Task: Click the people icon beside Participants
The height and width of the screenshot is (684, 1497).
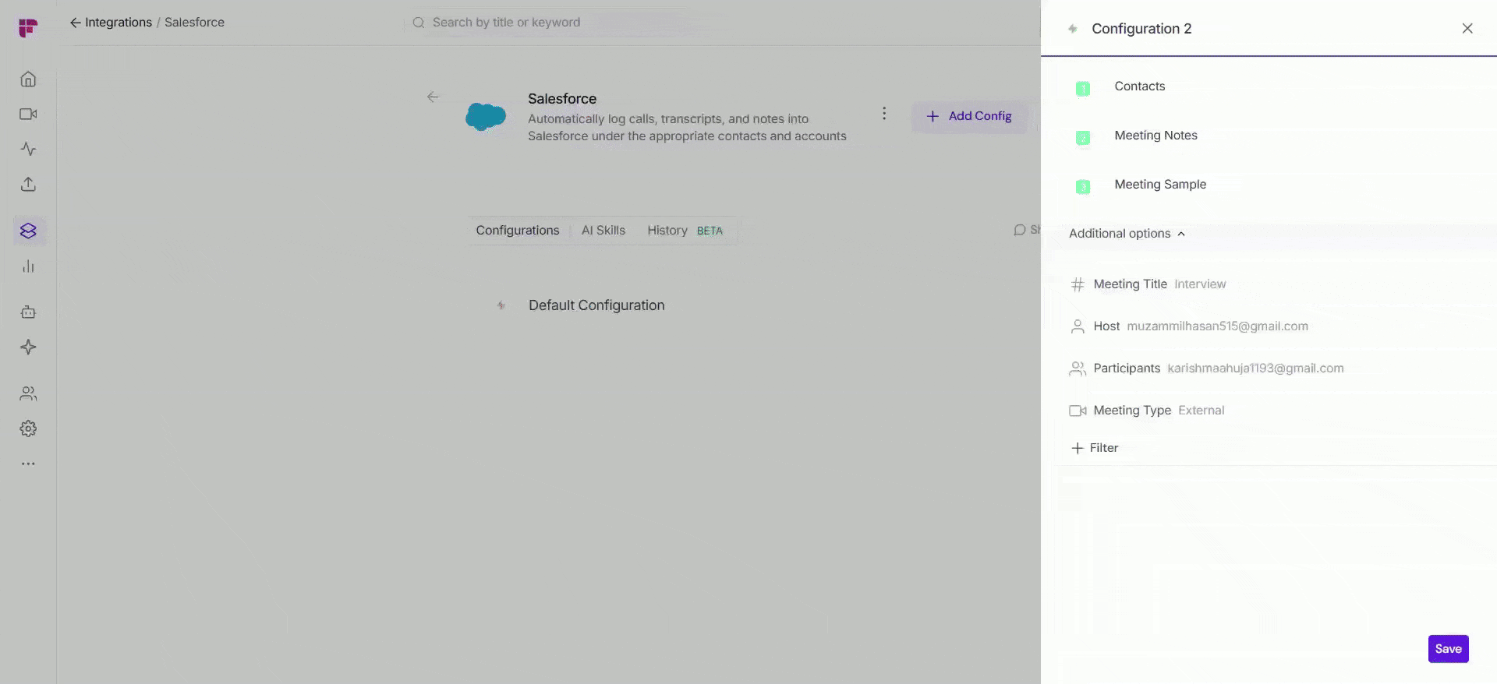Action: point(1078,368)
